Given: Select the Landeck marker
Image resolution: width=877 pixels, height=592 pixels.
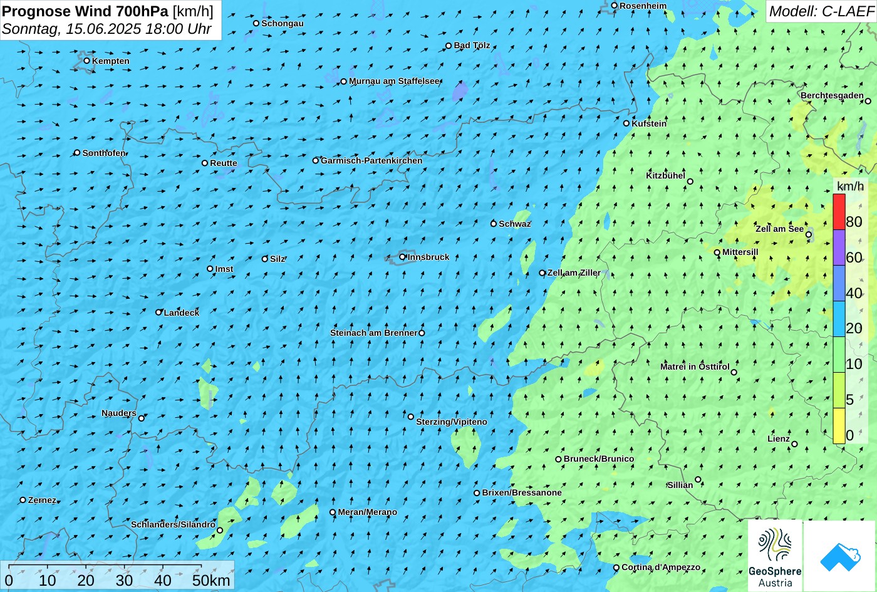Looking at the screenshot, I should [x=159, y=312].
